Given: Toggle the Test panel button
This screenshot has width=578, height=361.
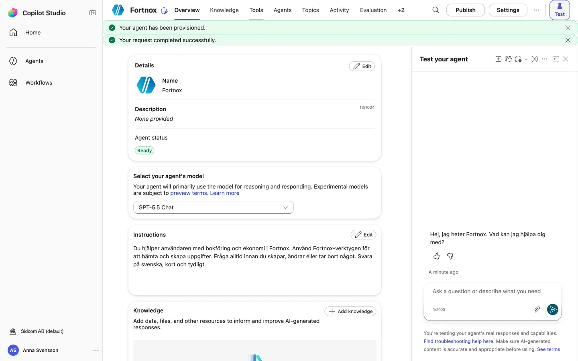Looking at the screenshot, I should point(560,10).
